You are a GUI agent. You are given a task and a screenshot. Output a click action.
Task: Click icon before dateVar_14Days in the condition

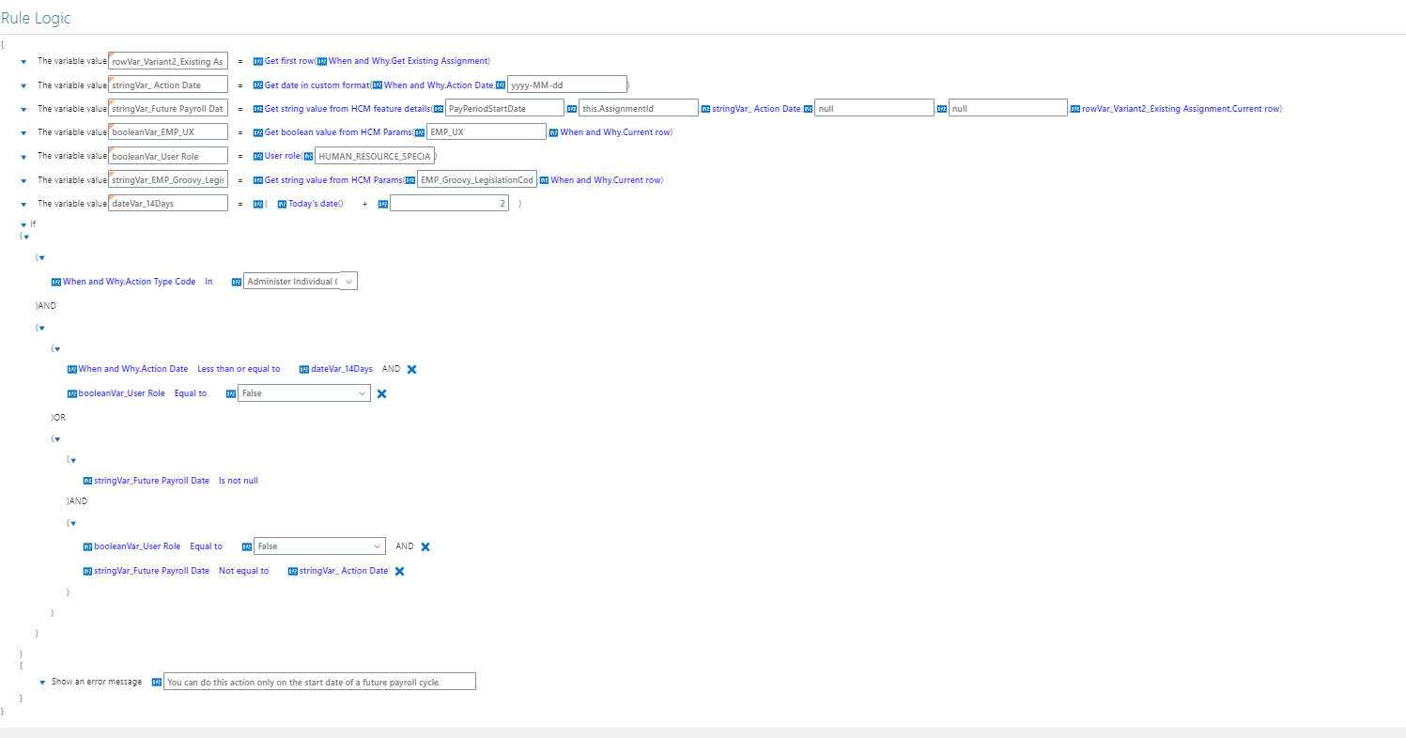[304, 369]
